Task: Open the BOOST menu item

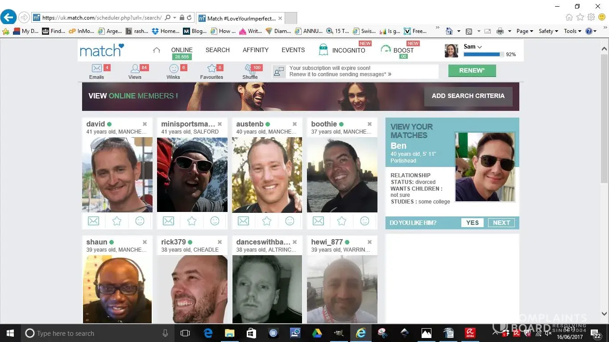Action: pos(403,50)
